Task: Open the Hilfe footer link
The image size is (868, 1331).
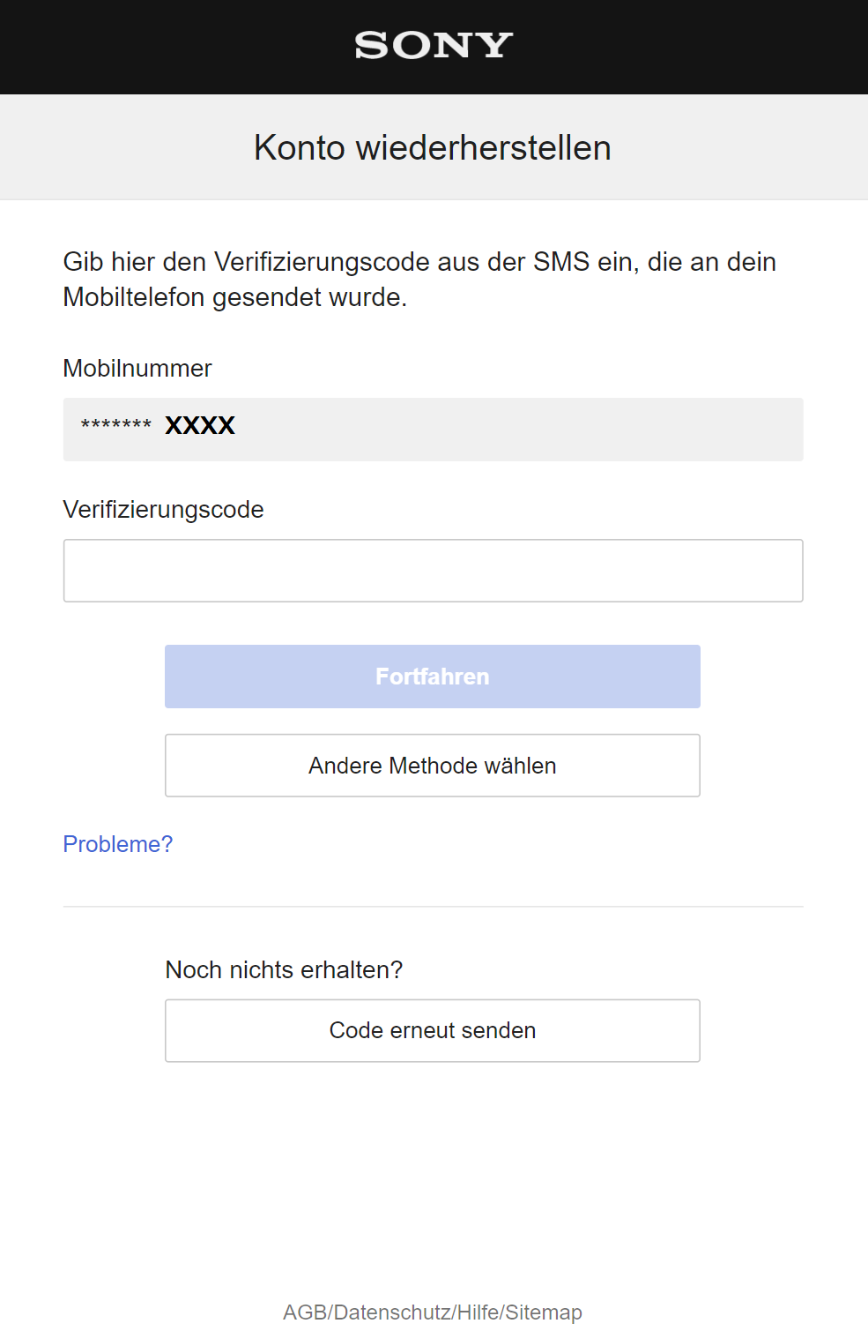Action: click(479, 1312)
